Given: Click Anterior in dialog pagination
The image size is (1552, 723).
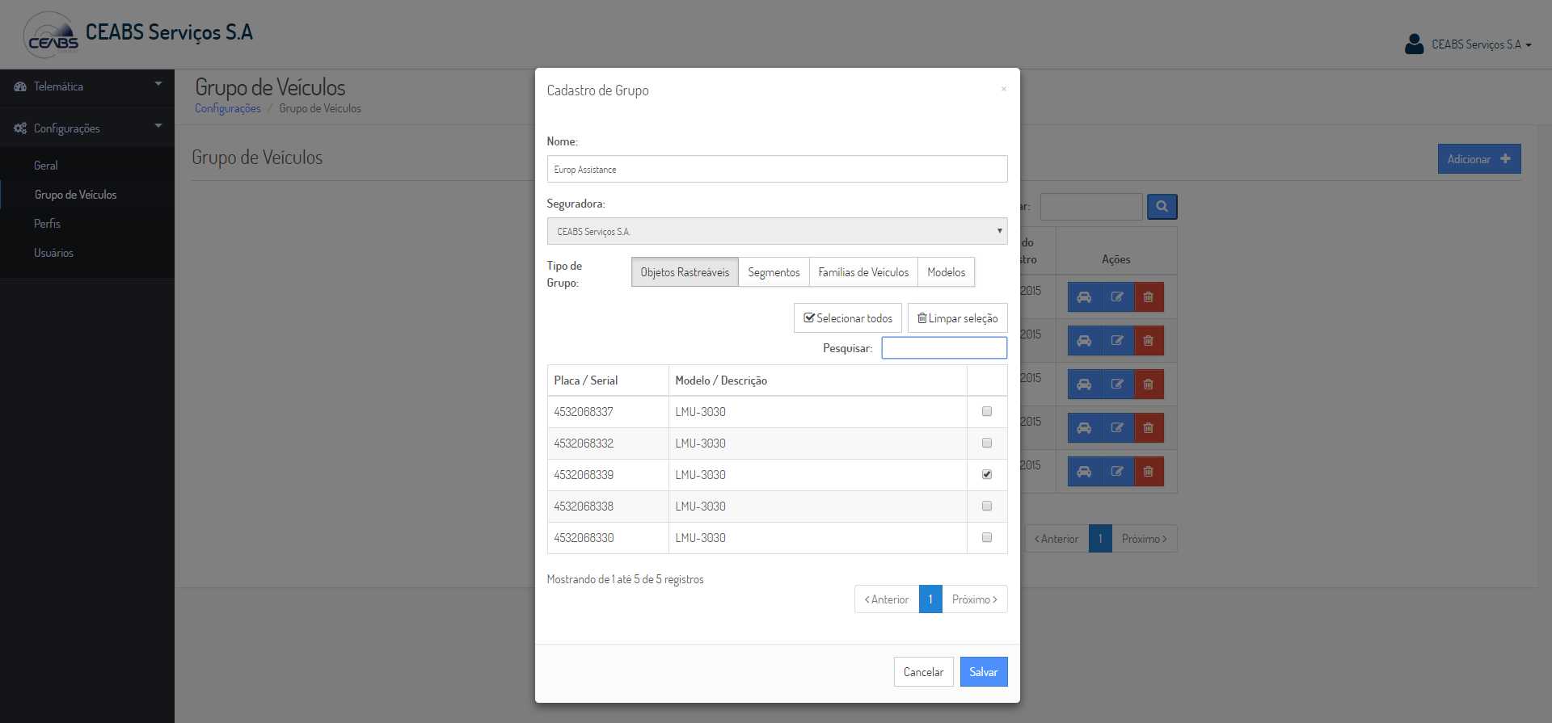Looking at the screenshot, I should pyautogui.click(x=887, y=599).
